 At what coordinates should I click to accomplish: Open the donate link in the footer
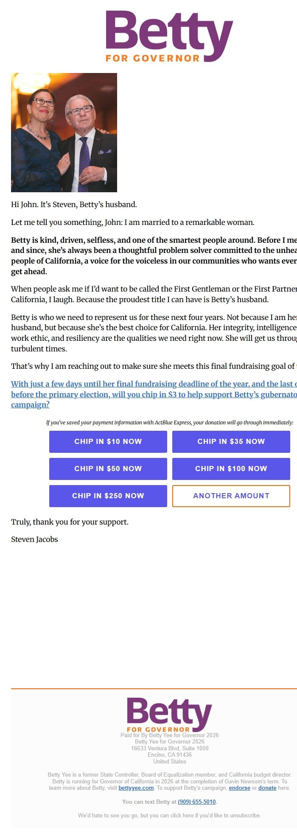267,789
